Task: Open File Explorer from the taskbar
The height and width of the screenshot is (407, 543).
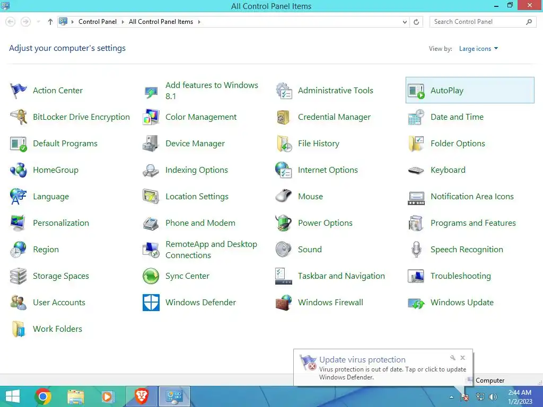Action: [x=75, y=396]
